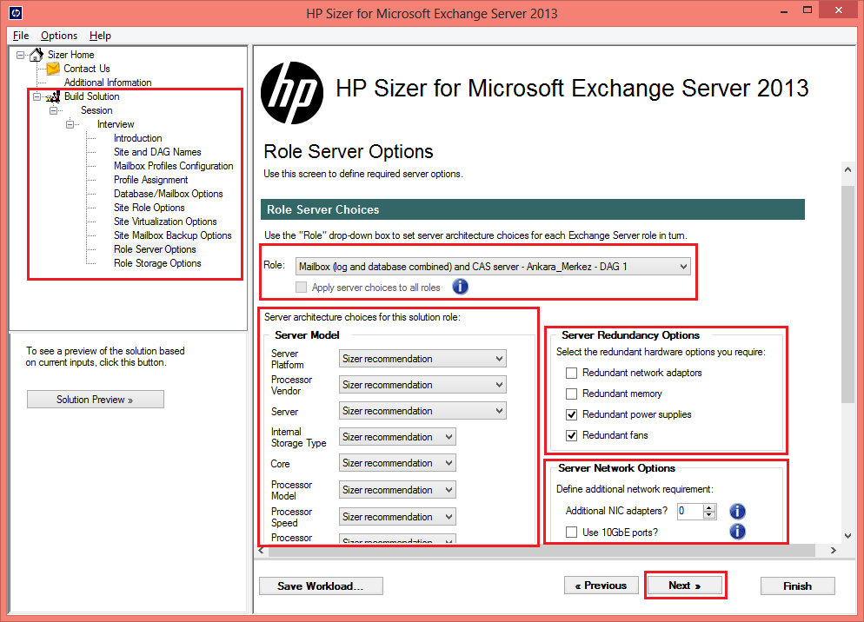Viewport: 864px width, 622px height.
Task: Check Use 10GbE ports option
Action: [x=571, y=533]
